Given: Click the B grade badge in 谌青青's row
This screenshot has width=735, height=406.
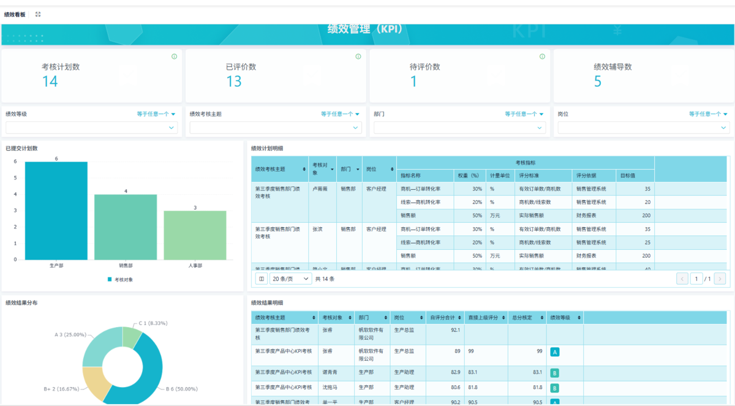Looking at the screenshot, I should click(554, 373).
